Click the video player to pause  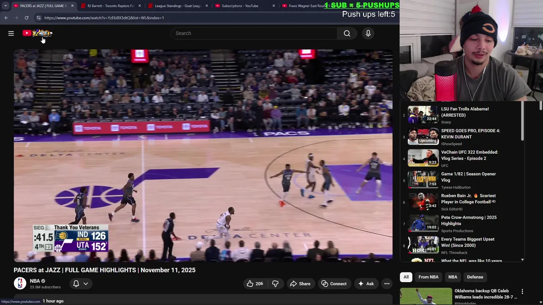[x=203, y=155]
